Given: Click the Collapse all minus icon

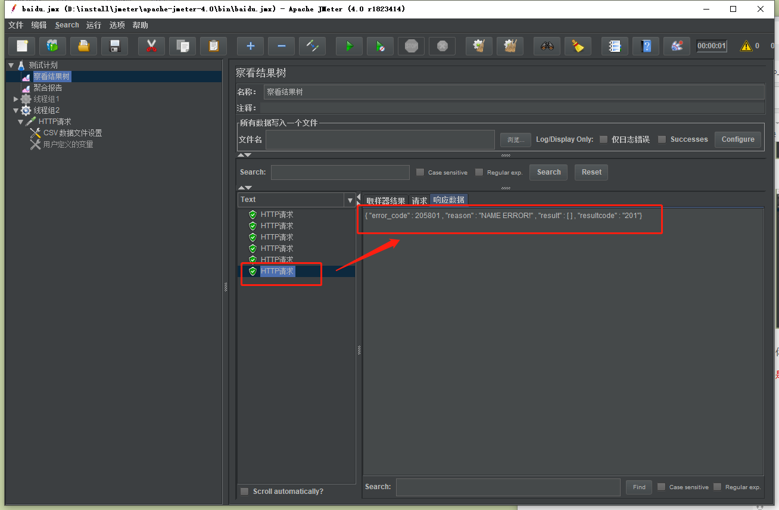Looking at the screenshot, I should (282, 46).
